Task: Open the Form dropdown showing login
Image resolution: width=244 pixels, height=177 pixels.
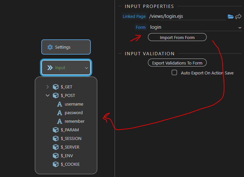Action: coord(195,27)
